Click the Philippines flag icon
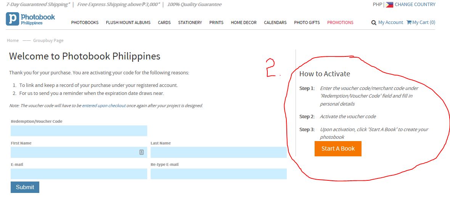The width and height of the screenshot is (450, 204). click(389, 5)
